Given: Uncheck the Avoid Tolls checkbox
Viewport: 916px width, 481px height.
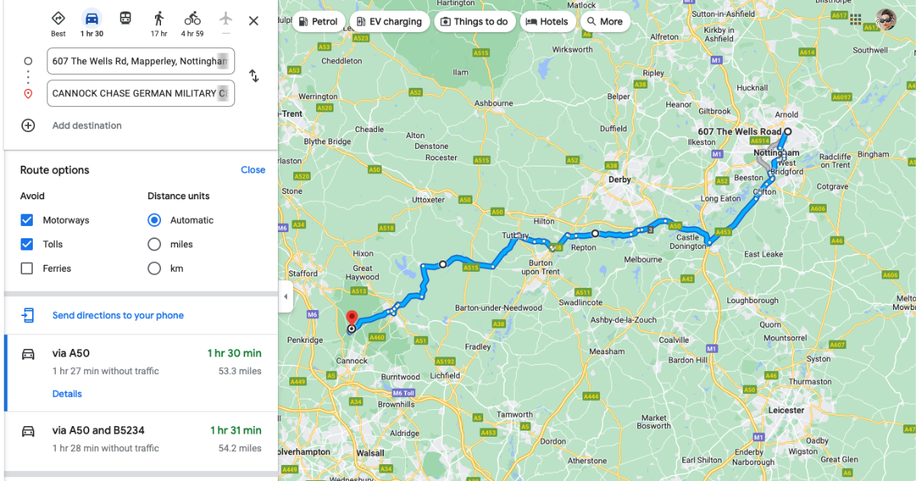Looking at the screenshot, I should (x=27, y=244).
